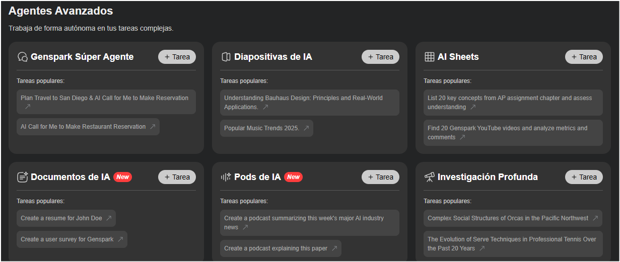Click arrow icon beside Create a user survey for Genspark
Viewport: 620px width, 262px height.
(x=120, y=239)
